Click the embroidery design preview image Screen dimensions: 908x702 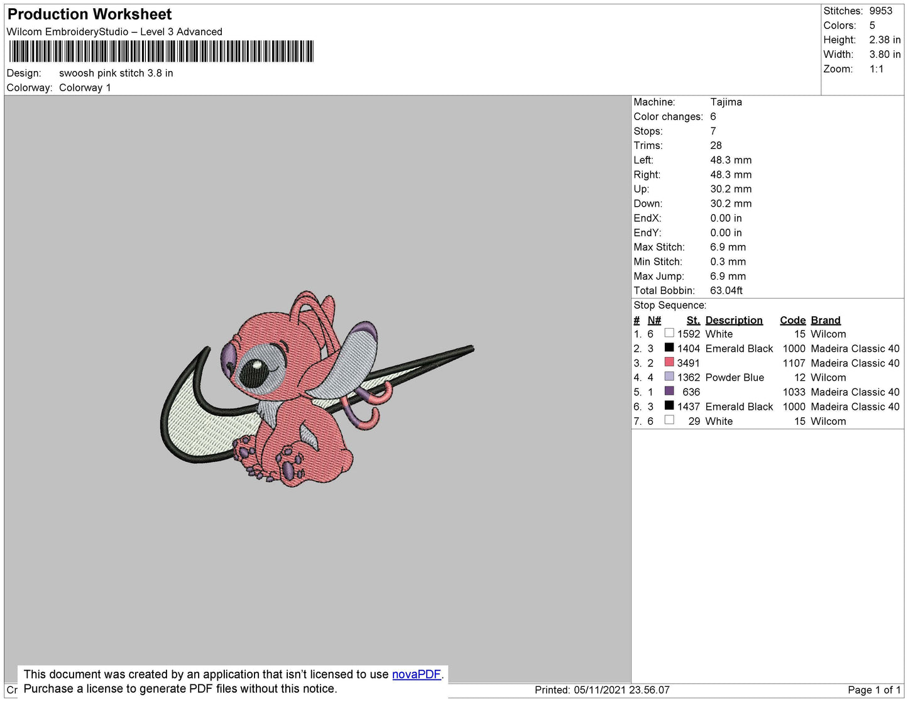pos(317,389)
